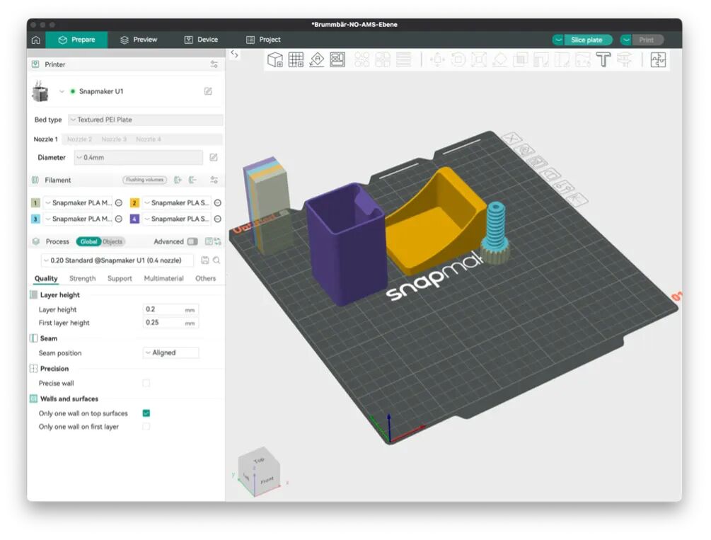Open the Snapmaker U1 printer dropdown

point(62,92)
